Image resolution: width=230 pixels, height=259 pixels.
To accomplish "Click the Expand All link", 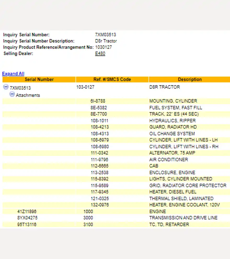I will coord(13,74).
